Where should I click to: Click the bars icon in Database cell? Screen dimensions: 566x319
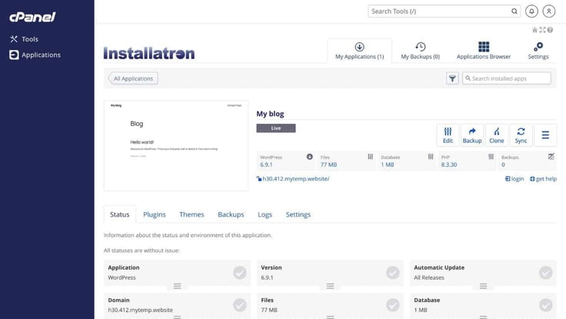click(431, 157)
